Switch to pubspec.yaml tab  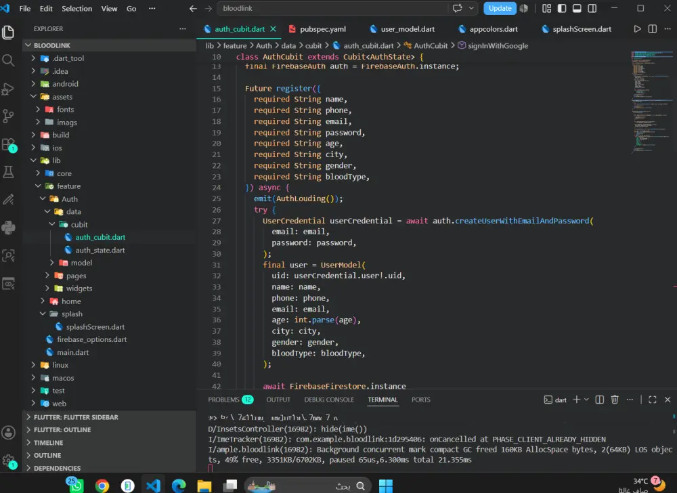(323, 29)
